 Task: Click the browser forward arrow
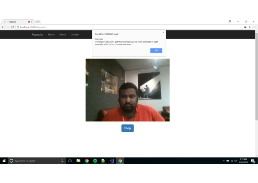pyautogui.click(x=8, y=27)
